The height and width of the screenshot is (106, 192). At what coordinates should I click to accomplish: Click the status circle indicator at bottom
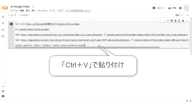(x=187, y=101)
